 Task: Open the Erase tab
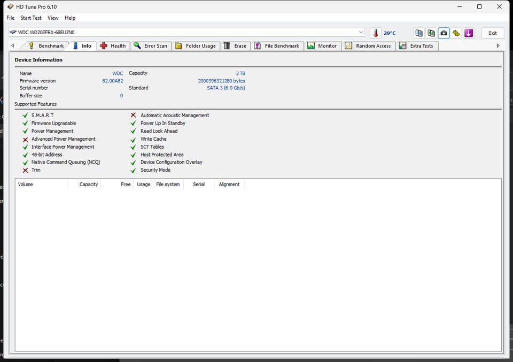(235, 46)
